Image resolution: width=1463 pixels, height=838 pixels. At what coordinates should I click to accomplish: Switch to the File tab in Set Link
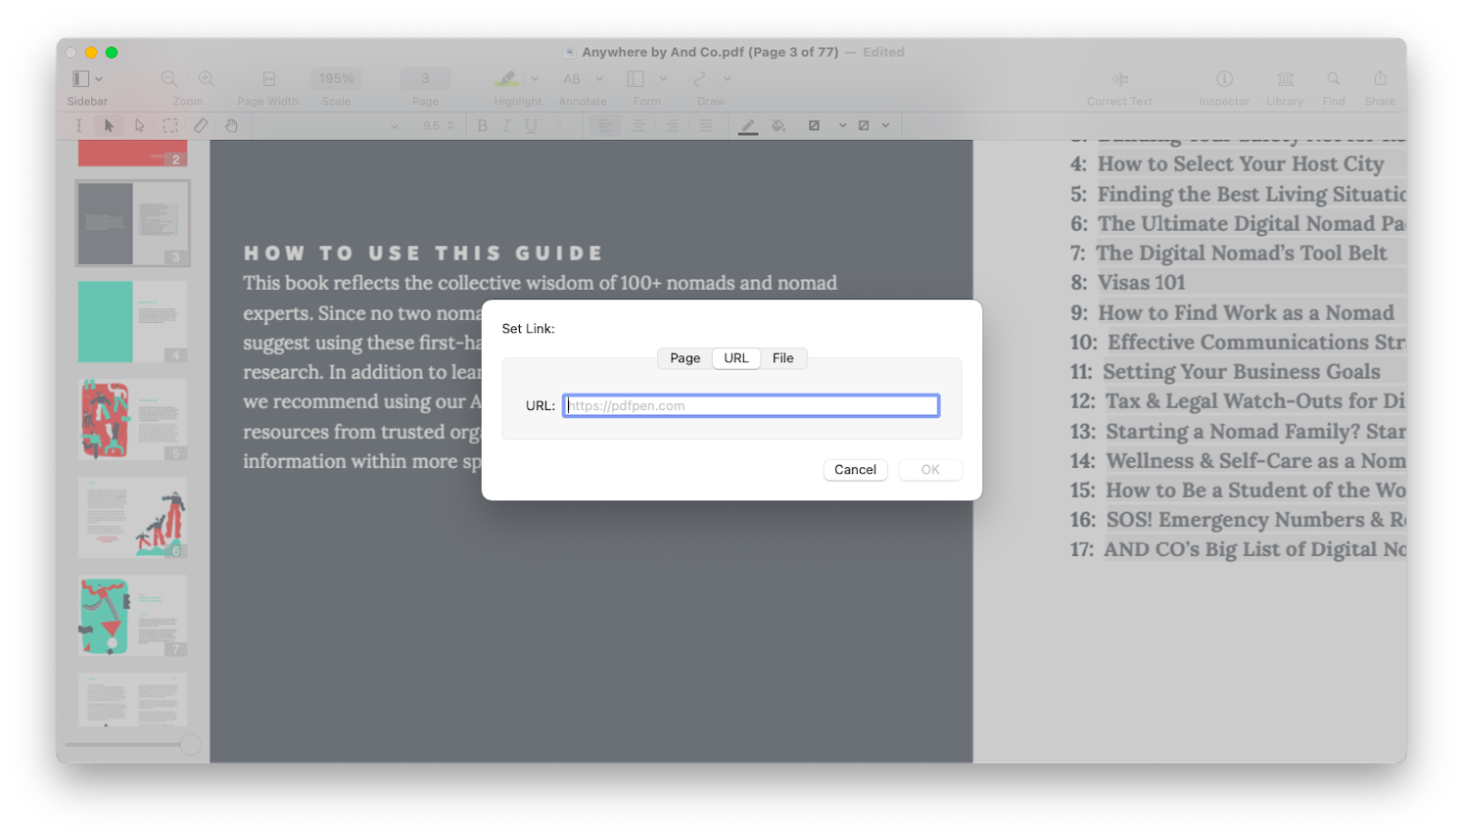pyautogui.click(x=782, y=358)
